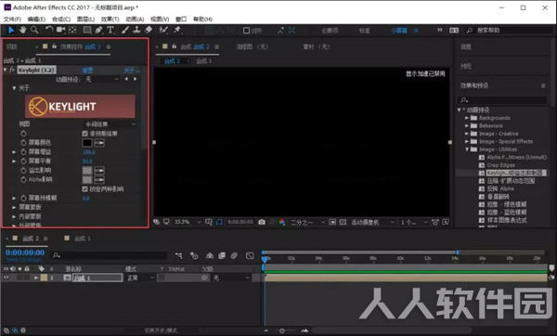Toggle transparency grid icon in viewer
This screenshot has width=557, height=336.
pos(343,222)
